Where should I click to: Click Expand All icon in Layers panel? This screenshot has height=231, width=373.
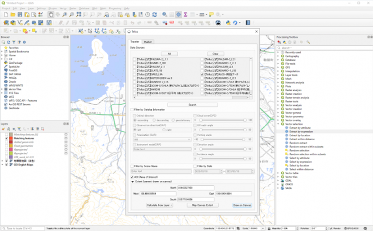coord(32,129)
